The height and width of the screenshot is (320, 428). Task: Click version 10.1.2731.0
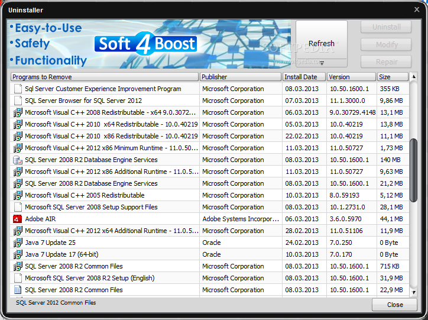pos(347,207)
